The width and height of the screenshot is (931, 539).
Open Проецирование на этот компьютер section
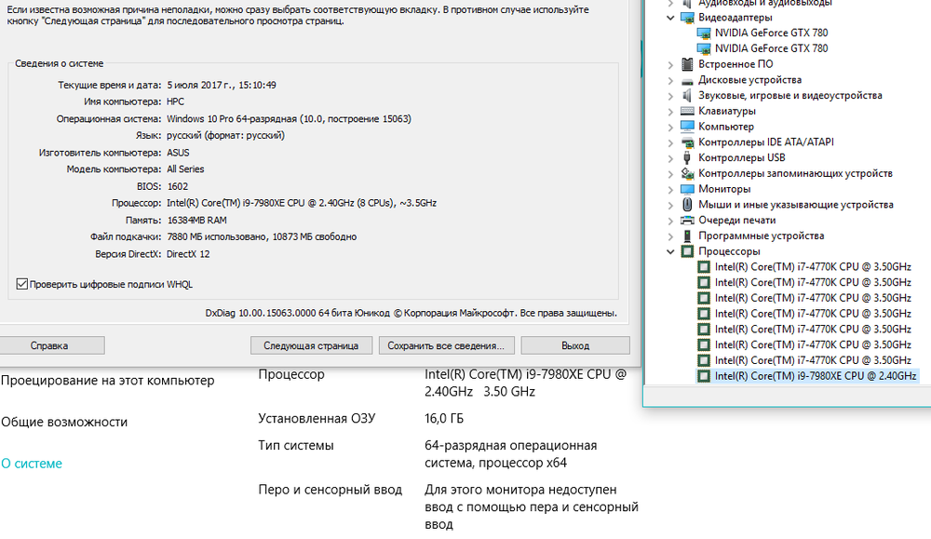click(107, 380)
